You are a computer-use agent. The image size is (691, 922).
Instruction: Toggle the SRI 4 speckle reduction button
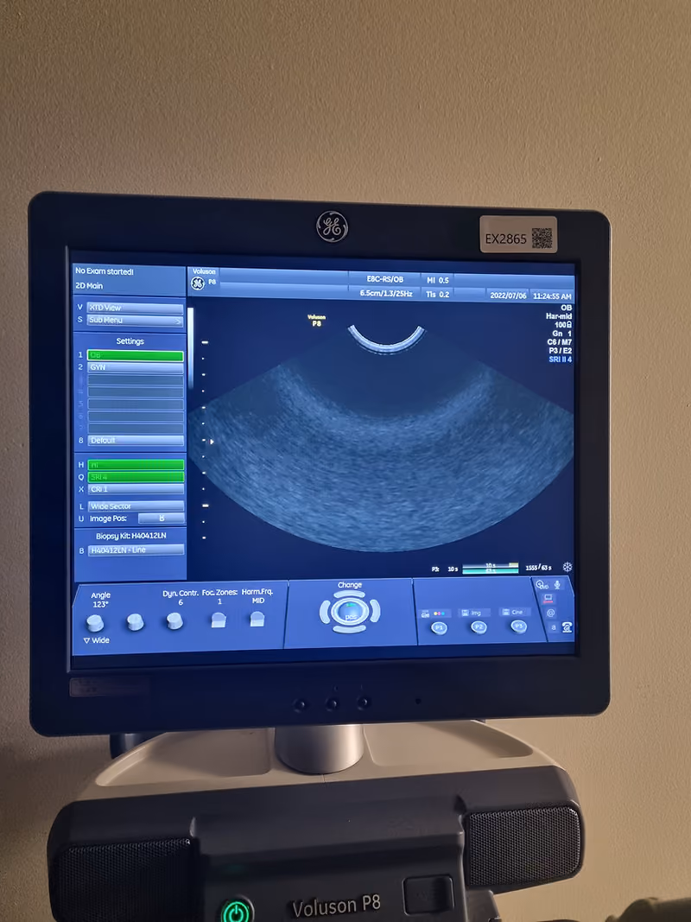click(136, 477)
